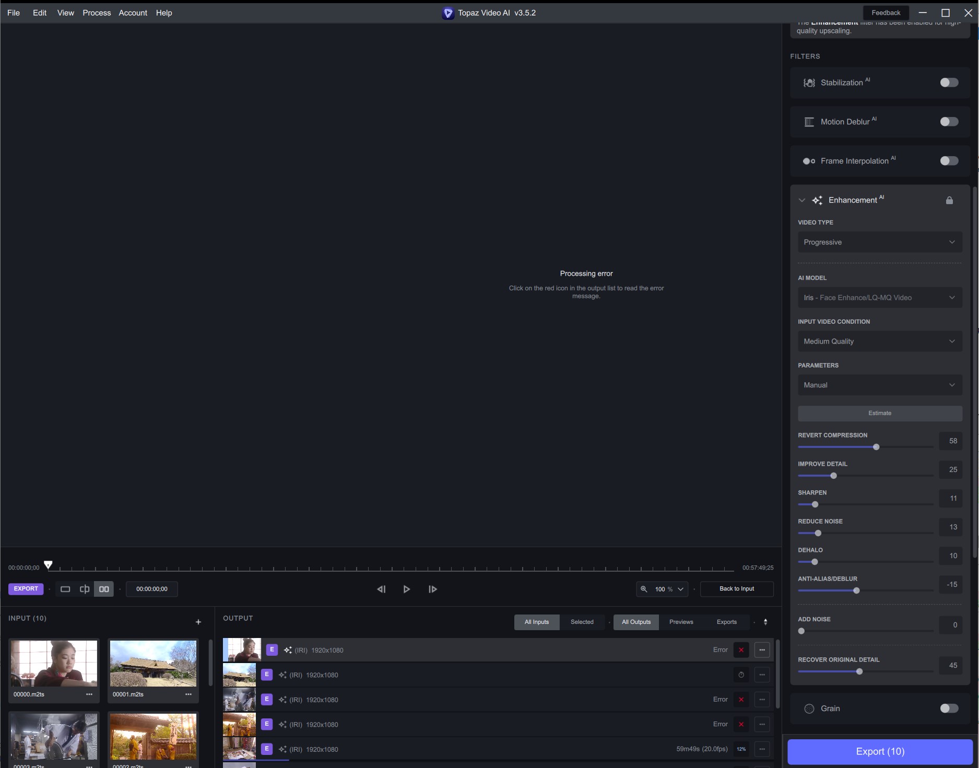
Task: Open the AI Model dropdown
Action: click(x=879, y=298)
